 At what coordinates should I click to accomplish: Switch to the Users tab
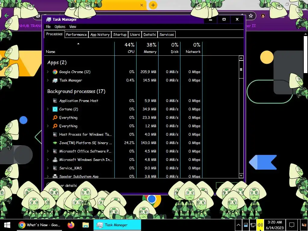pyautogui.click(x=135, y=35)
